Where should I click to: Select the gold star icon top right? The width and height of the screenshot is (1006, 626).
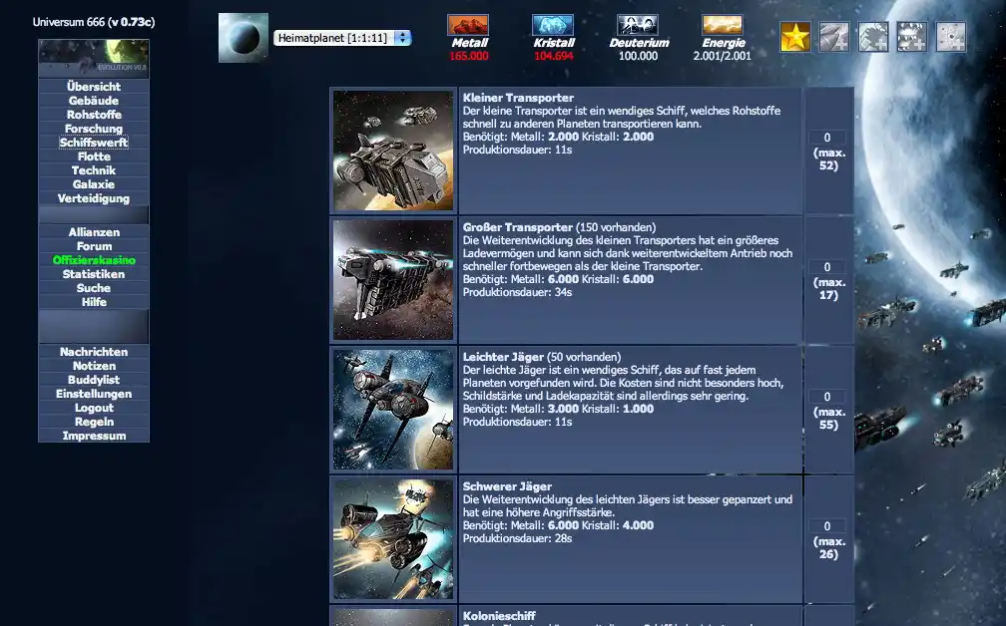coord(794,36)
